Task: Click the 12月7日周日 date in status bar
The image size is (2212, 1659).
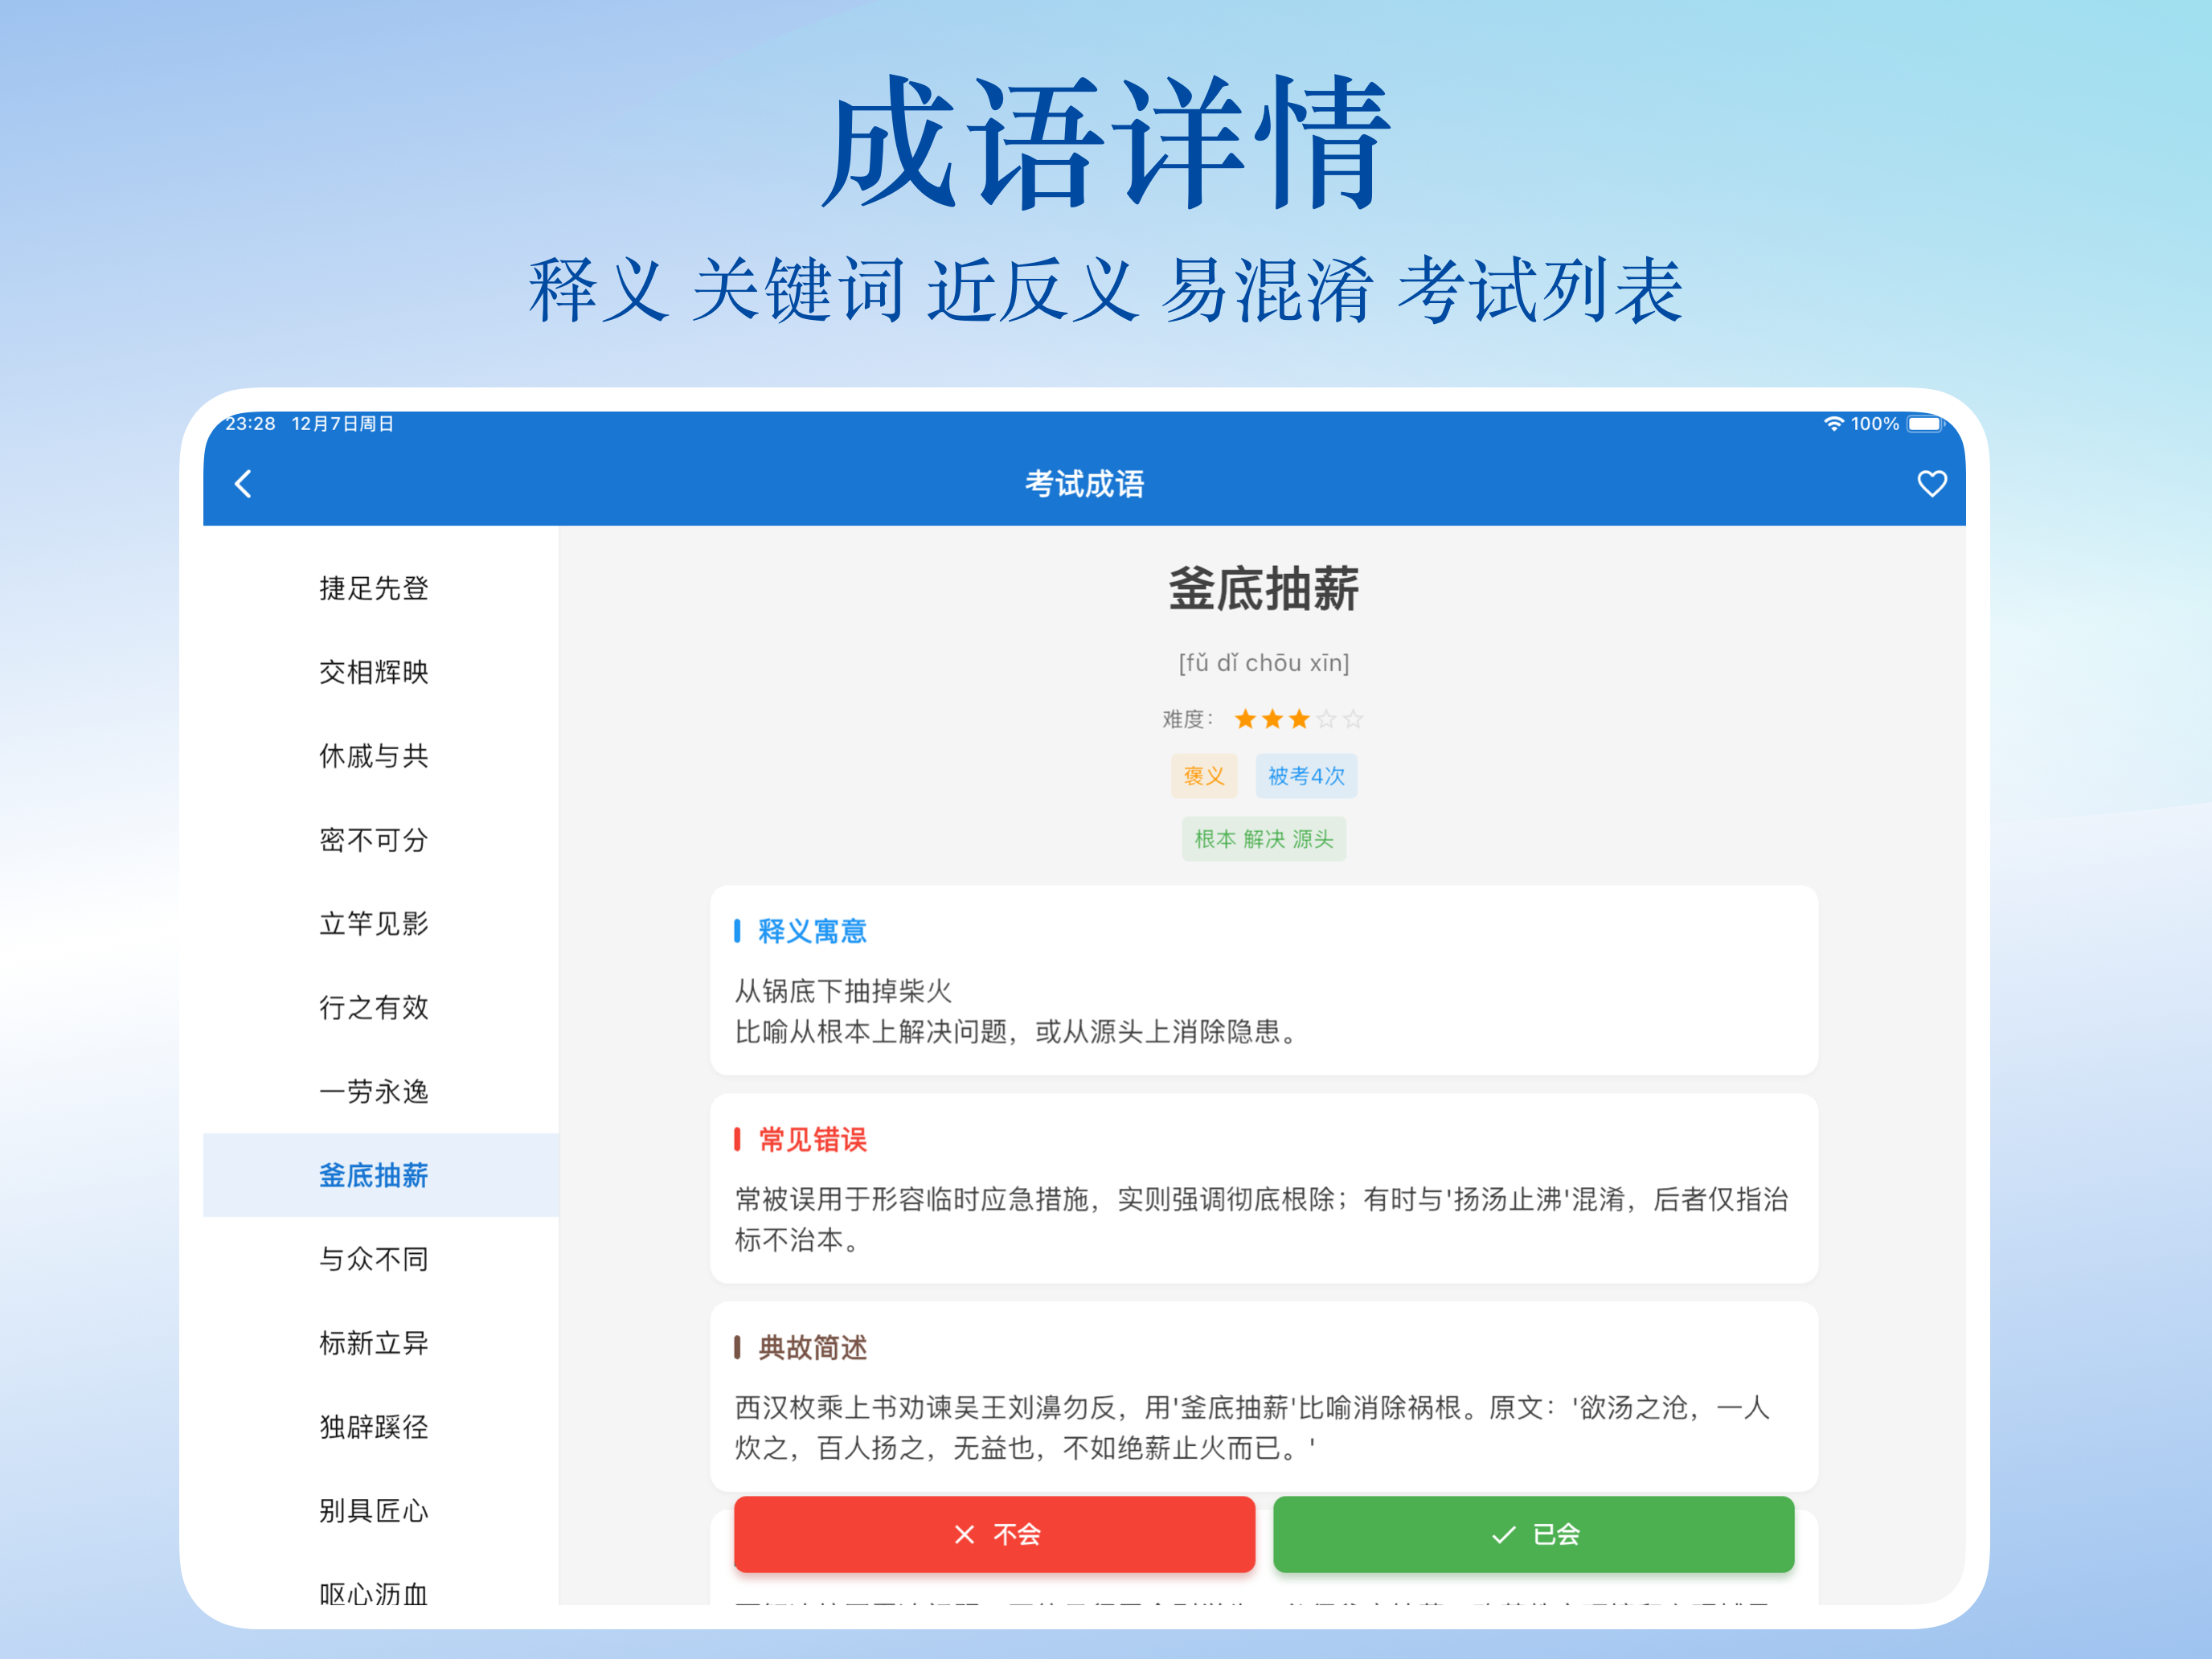Action: click(x=343, y=424)
